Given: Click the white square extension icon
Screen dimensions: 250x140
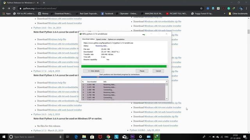Looking at the screenshot, I should point(218,9).
